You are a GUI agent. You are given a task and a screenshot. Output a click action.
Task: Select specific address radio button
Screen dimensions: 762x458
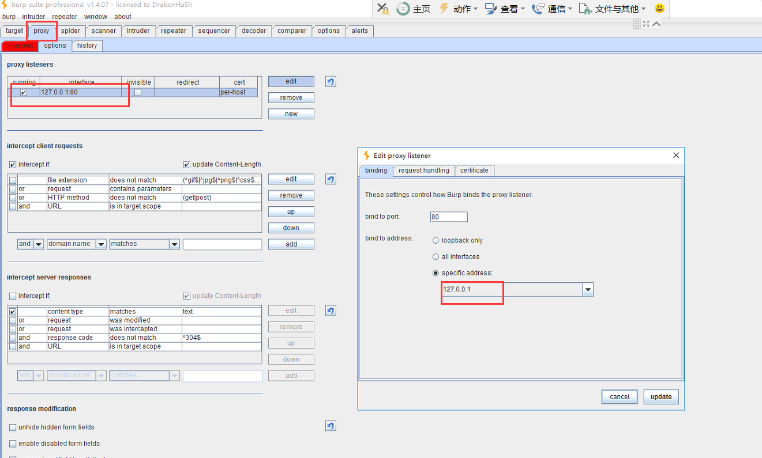tap(436, 273)
